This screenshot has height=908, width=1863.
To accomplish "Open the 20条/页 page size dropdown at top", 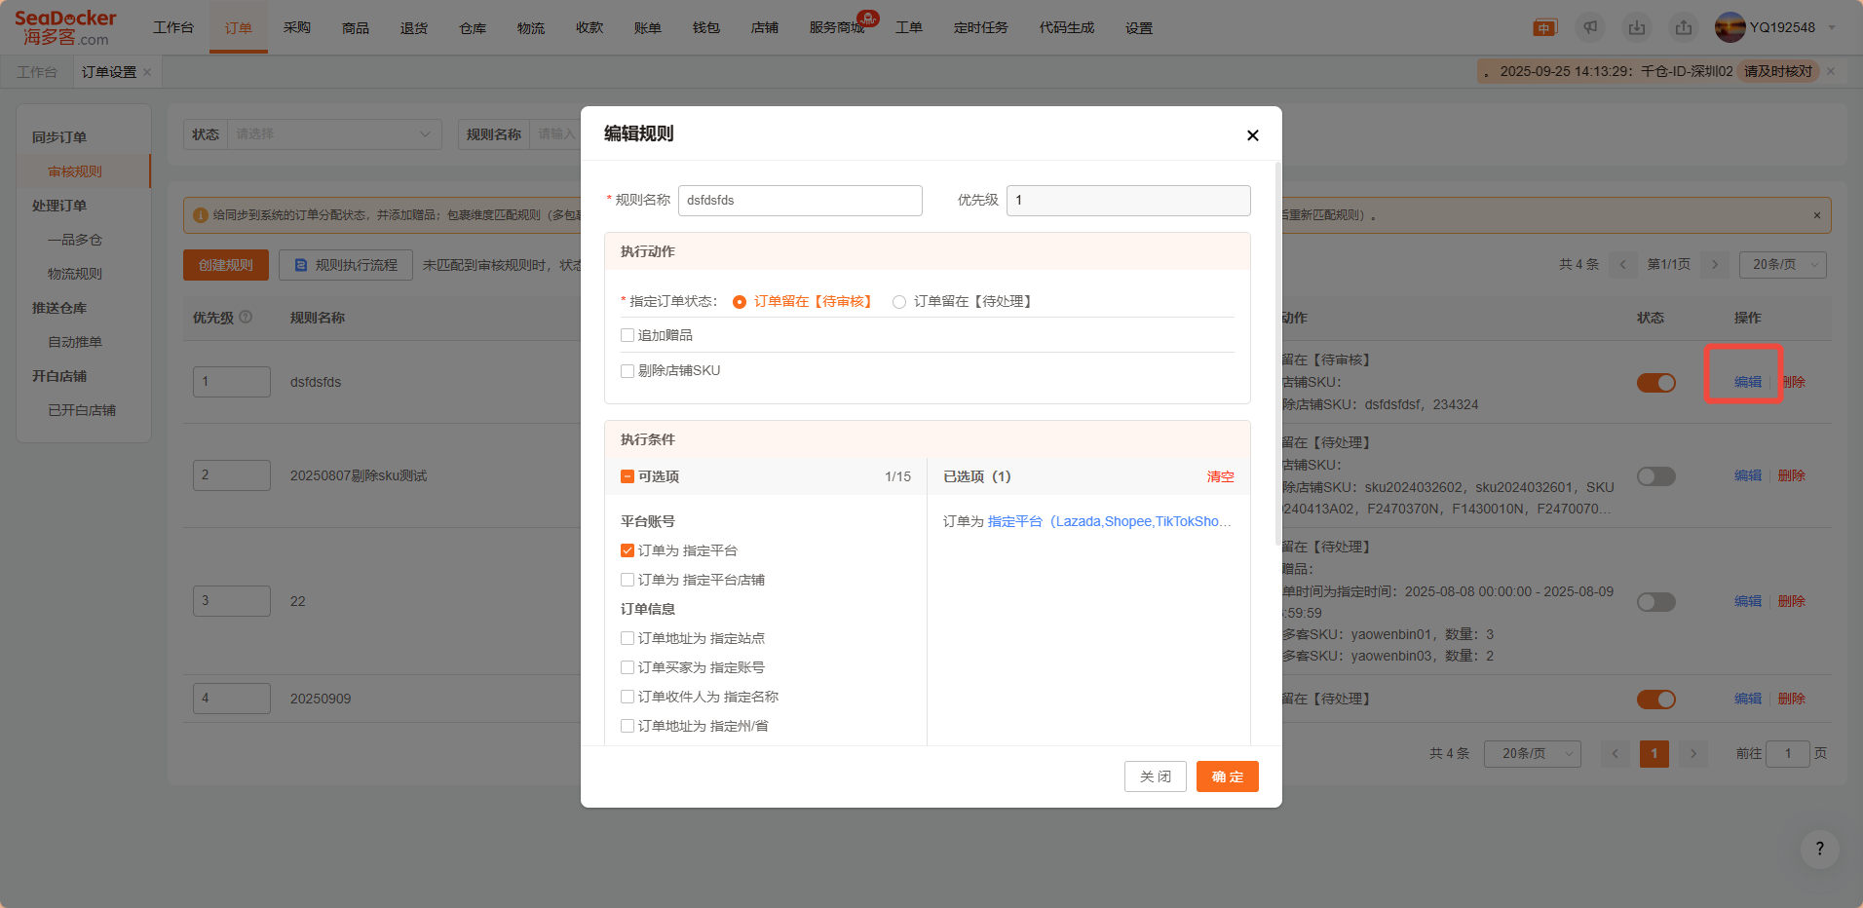I will pyautogui.click(x=1782, y=264).
